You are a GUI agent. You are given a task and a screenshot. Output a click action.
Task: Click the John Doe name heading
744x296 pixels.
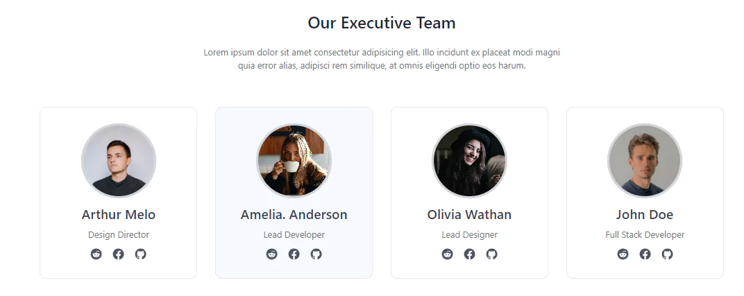point(645,214)
